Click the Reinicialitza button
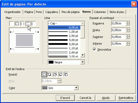The width and height of the screenshot is (138, 103). pos(126,98)
